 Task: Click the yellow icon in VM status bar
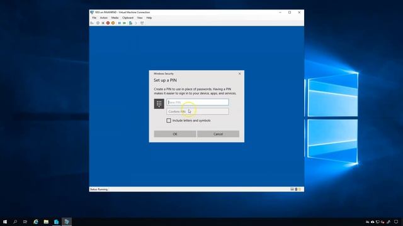(x=300, y=190)
